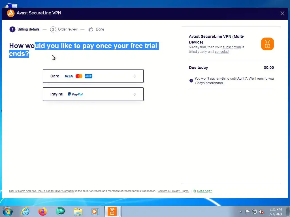Click the Due today $0.00 amount
This screenshot has width=290, height=217.
[x=269, y=68]
